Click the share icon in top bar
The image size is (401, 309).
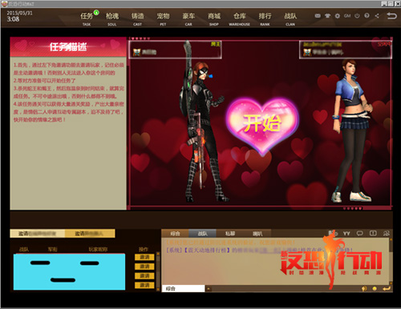[x=377, y=16]
